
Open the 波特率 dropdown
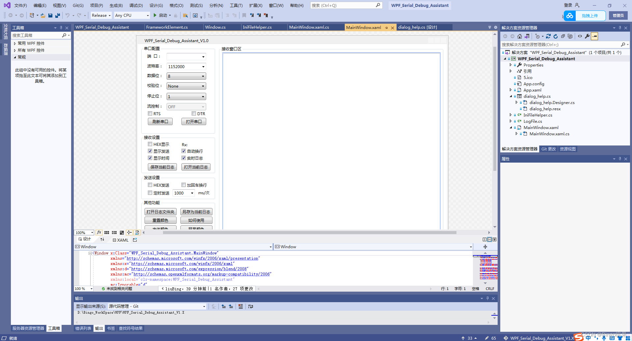pos(204,66)
